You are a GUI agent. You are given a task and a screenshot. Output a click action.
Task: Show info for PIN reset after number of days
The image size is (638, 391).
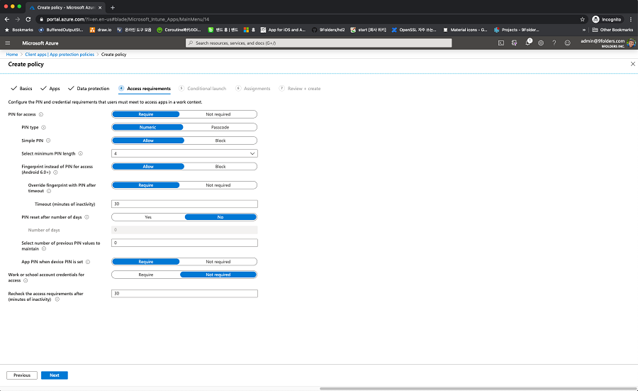tap(86, 217)
